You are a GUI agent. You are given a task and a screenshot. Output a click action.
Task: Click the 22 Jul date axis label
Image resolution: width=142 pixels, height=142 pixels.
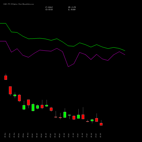[x=101, y=135]
